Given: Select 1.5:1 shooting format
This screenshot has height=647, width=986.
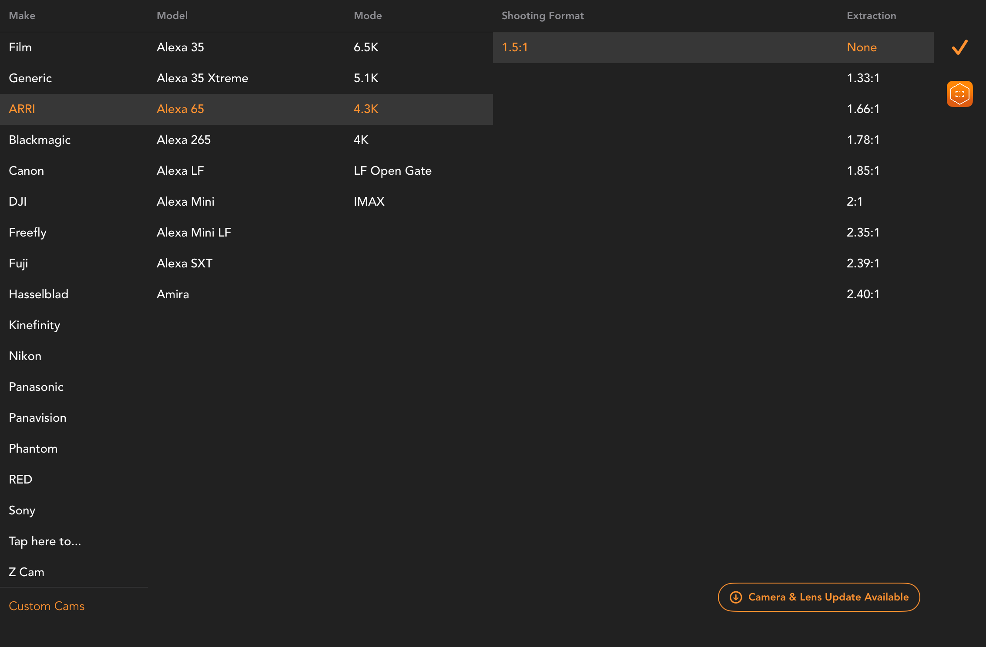Looking at the screenshot, I should coord(665,47).
